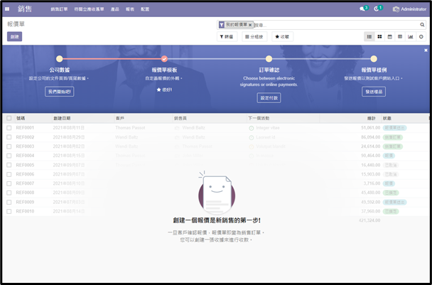Open the 待開立應收憑單 menu

[x=90, y=9]
